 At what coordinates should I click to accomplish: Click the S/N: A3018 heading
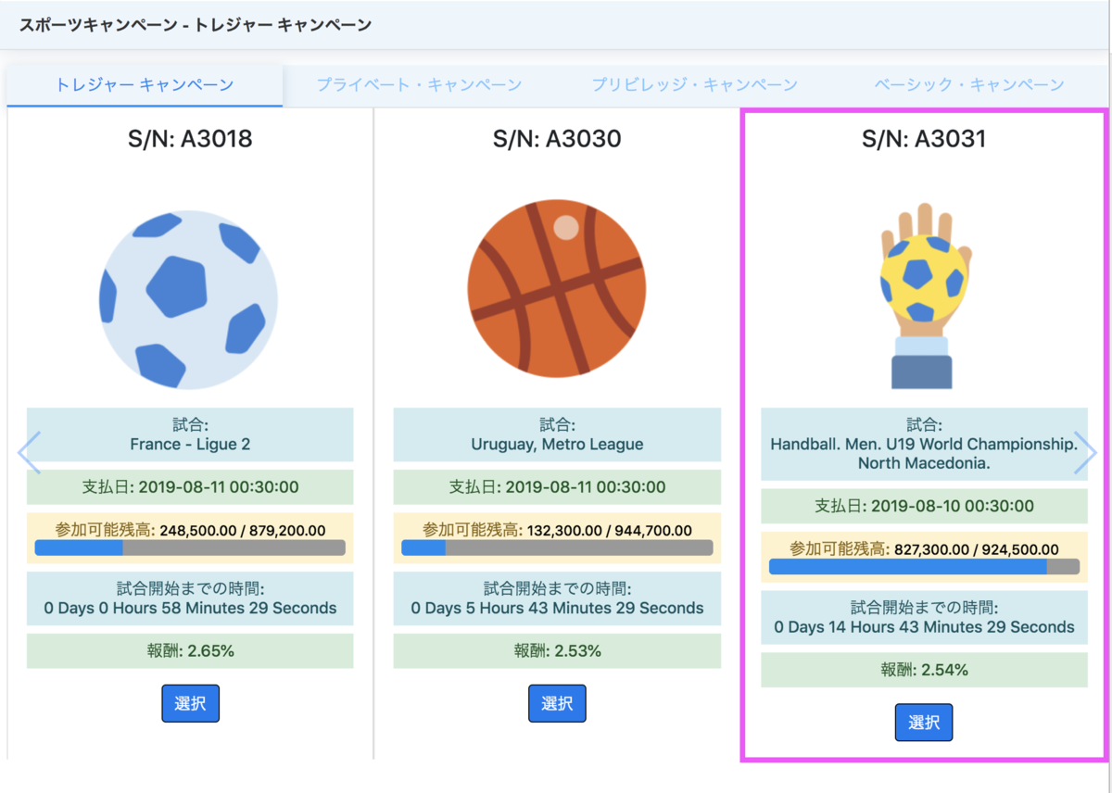[x=190, y=139]
